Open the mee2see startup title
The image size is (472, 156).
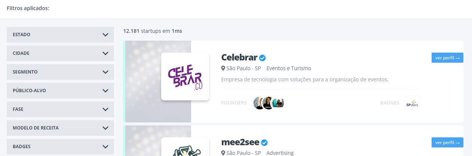tap(240, 142)
